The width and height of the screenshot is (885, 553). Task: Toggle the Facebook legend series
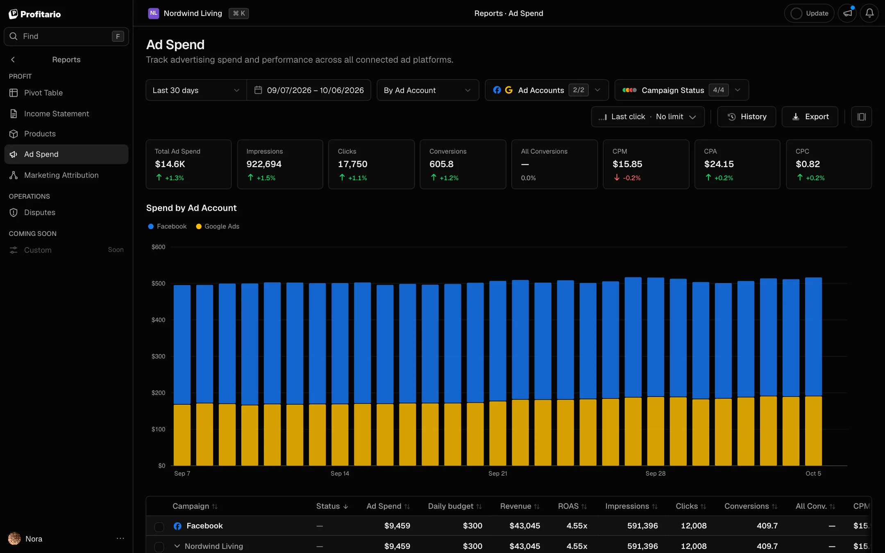pyautogui.click(x=167, y=227)
